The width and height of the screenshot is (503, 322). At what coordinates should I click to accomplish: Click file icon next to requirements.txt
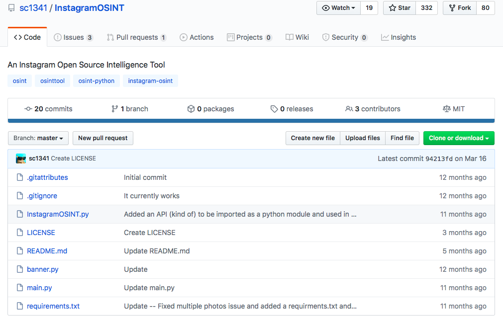(x=20, y=306)
